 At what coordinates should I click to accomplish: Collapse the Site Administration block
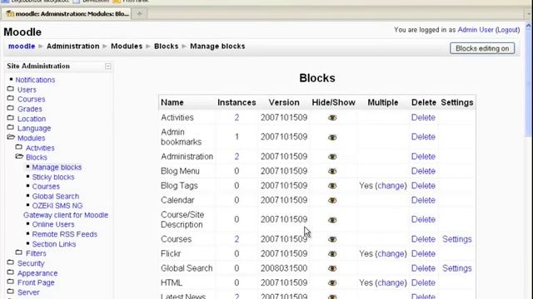tap(107, 66)
